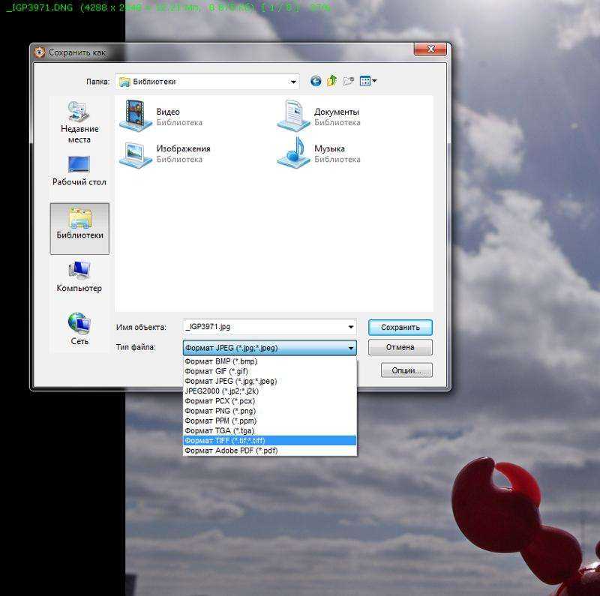Choose Формат GIF (*.gif) from list

[270, 371]
